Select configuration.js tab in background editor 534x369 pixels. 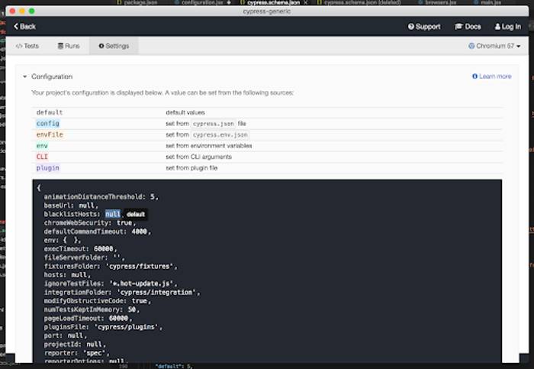point(202,2)
